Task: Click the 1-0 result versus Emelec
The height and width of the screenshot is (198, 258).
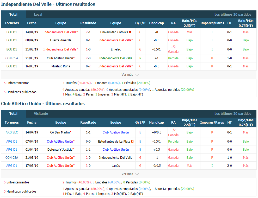Action: pyautogui.click(x=88, y=49)
